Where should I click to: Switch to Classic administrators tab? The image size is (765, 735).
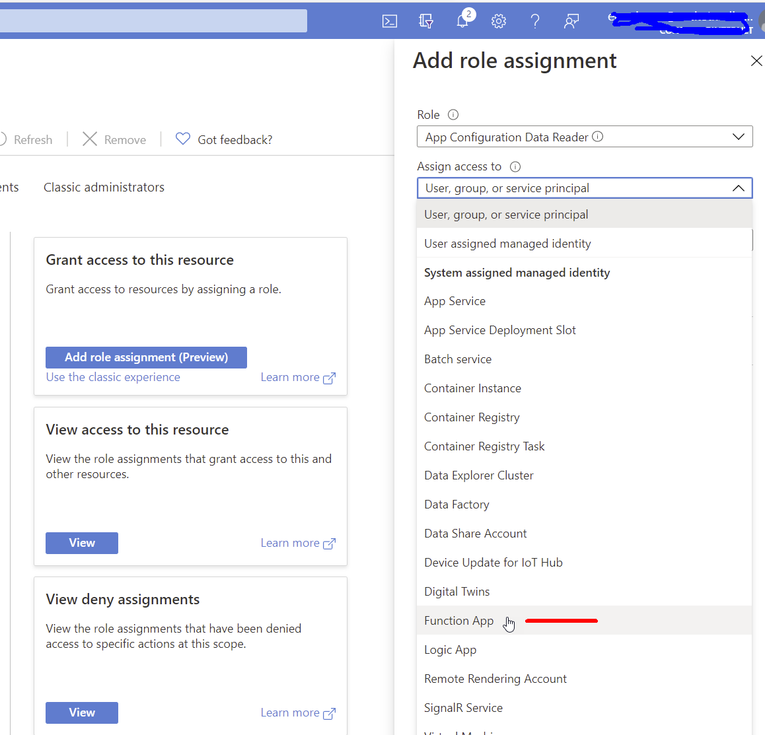coord(104,188)
